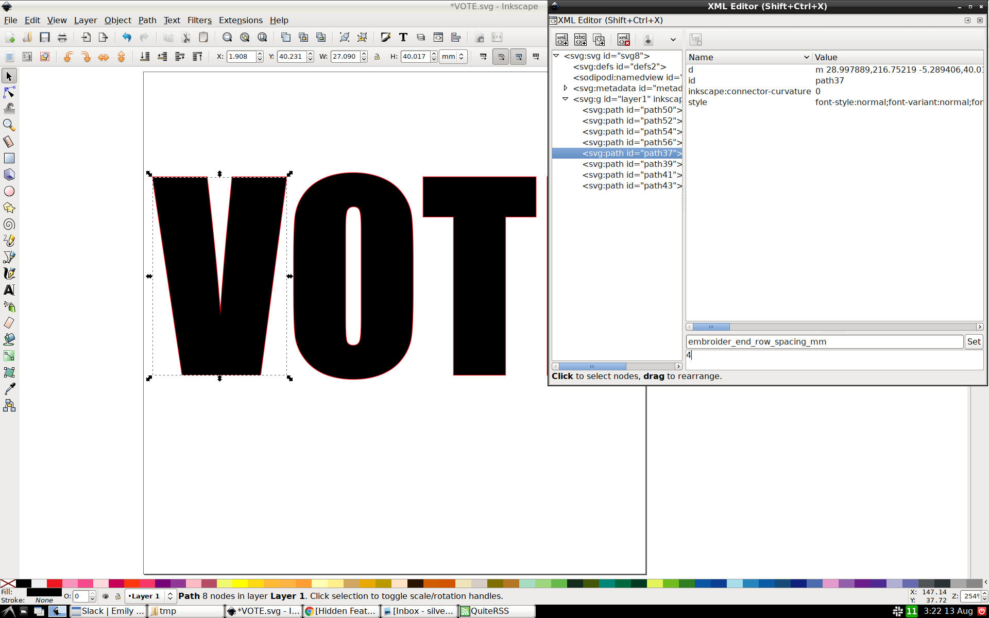
Task: Open the Filters menu
Action: coord(199,20)
